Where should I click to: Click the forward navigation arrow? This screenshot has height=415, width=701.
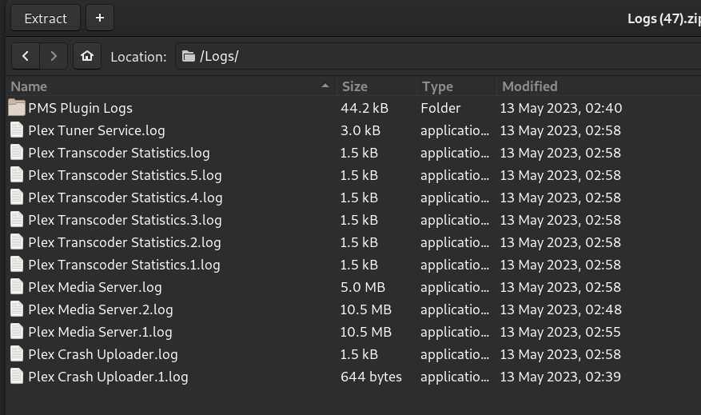[54, 56]
